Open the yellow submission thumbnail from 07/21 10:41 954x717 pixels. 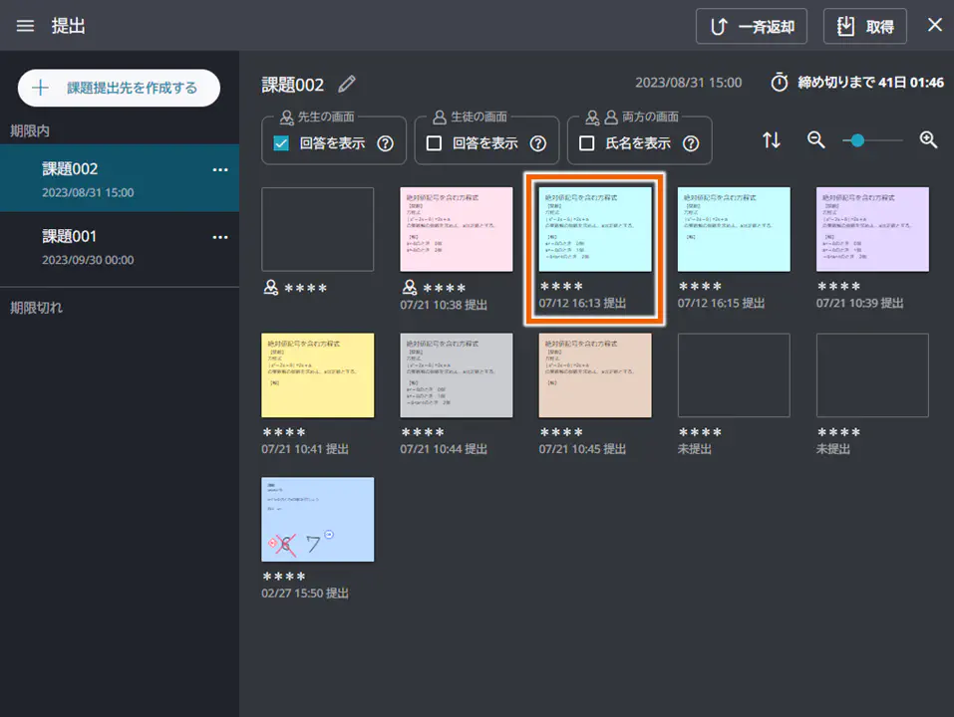(x=318, y=375)
